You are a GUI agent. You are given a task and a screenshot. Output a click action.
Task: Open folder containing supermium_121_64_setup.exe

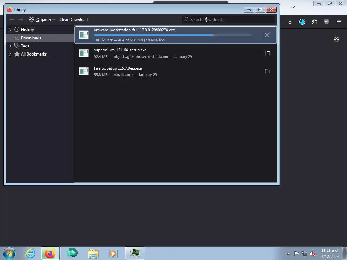tap(267, 53)
